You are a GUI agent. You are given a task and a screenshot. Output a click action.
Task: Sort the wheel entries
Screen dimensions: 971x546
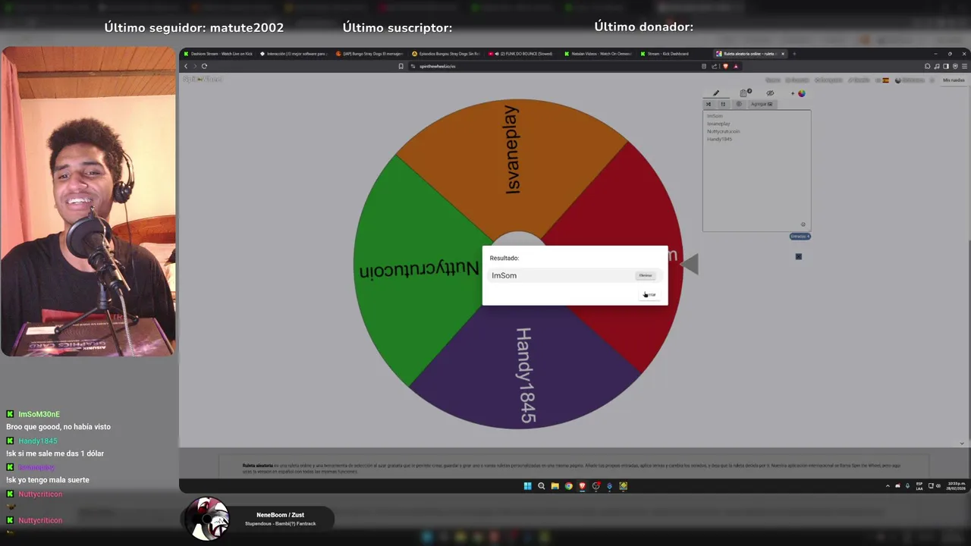tap(723, 104)
